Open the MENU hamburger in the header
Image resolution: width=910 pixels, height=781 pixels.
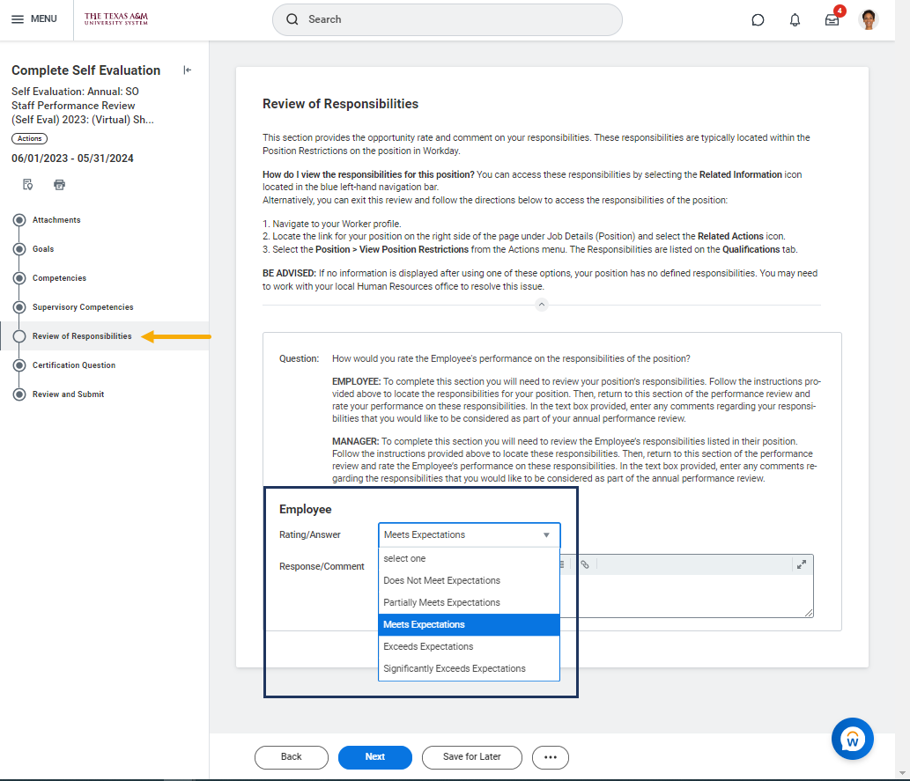[34, 19]
